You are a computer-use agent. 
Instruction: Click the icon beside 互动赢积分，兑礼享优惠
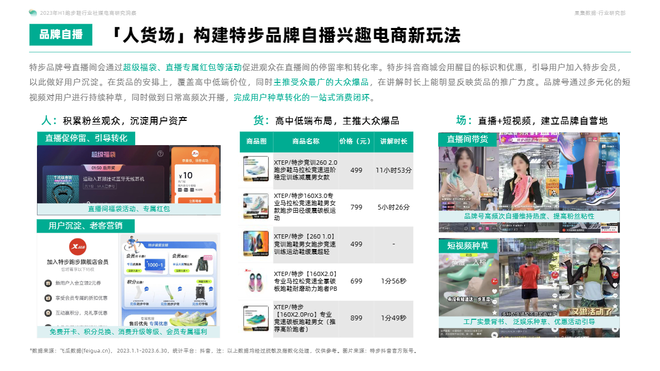[x=48, y=313]
